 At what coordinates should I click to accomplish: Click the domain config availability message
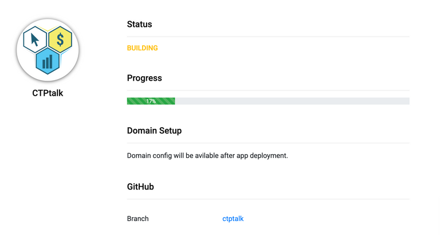click(207, 155)
